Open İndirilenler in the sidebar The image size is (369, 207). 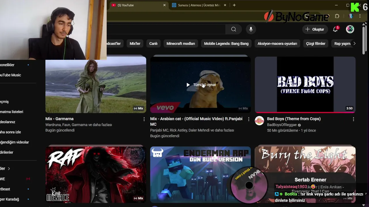(x=7, y=152)
